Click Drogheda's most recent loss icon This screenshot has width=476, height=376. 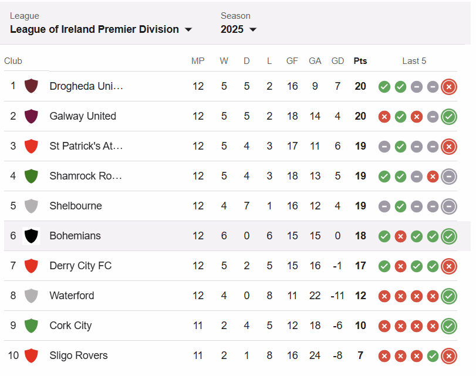449,87
